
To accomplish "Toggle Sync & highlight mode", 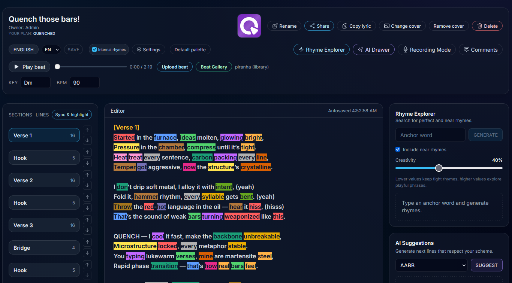I will 72,115.
